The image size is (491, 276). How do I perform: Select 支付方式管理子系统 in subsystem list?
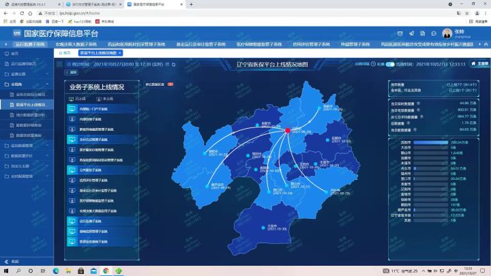[102, 140]
